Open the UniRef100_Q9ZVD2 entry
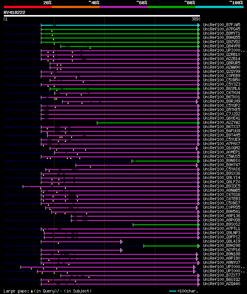The image size is (247, 294). click(x=222, y=42)
